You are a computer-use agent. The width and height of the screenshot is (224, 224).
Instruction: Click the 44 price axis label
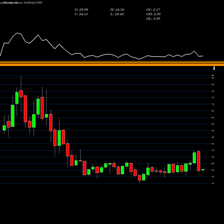(213, 144)
